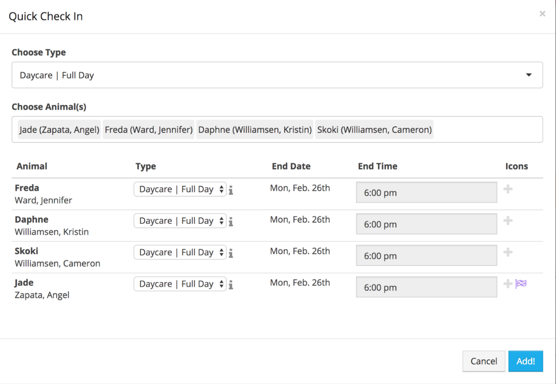Viewport: 556px width, 384px height.
Task: Open Skoki's Daycare type dropdown
Action: point(180,253)
